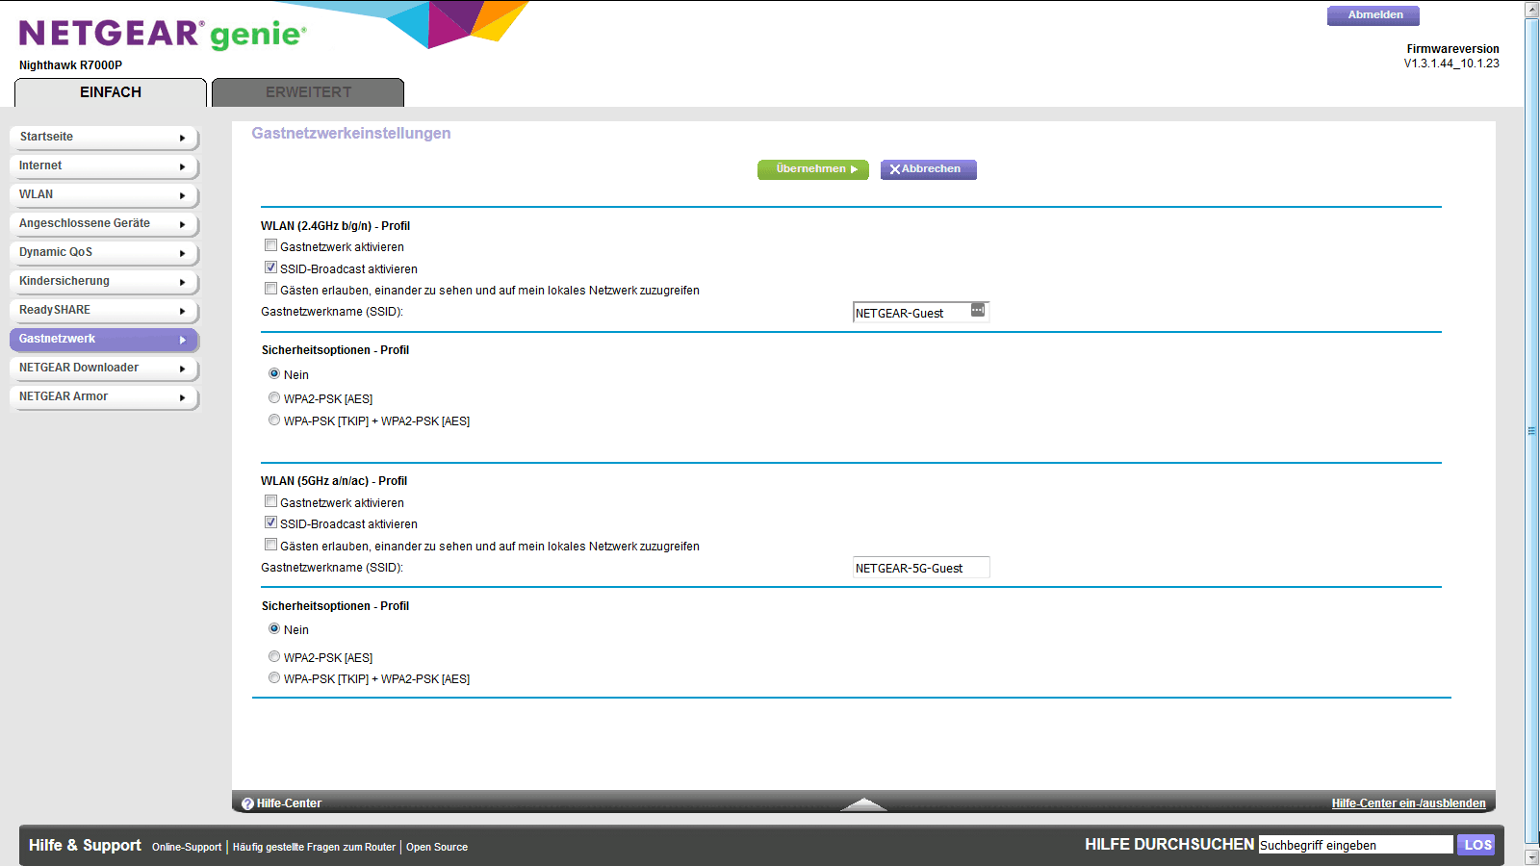This screenshot has width=1540, height=866.
Task: Open the NETGEAR Armor menu item
Action: coord(104,397)
